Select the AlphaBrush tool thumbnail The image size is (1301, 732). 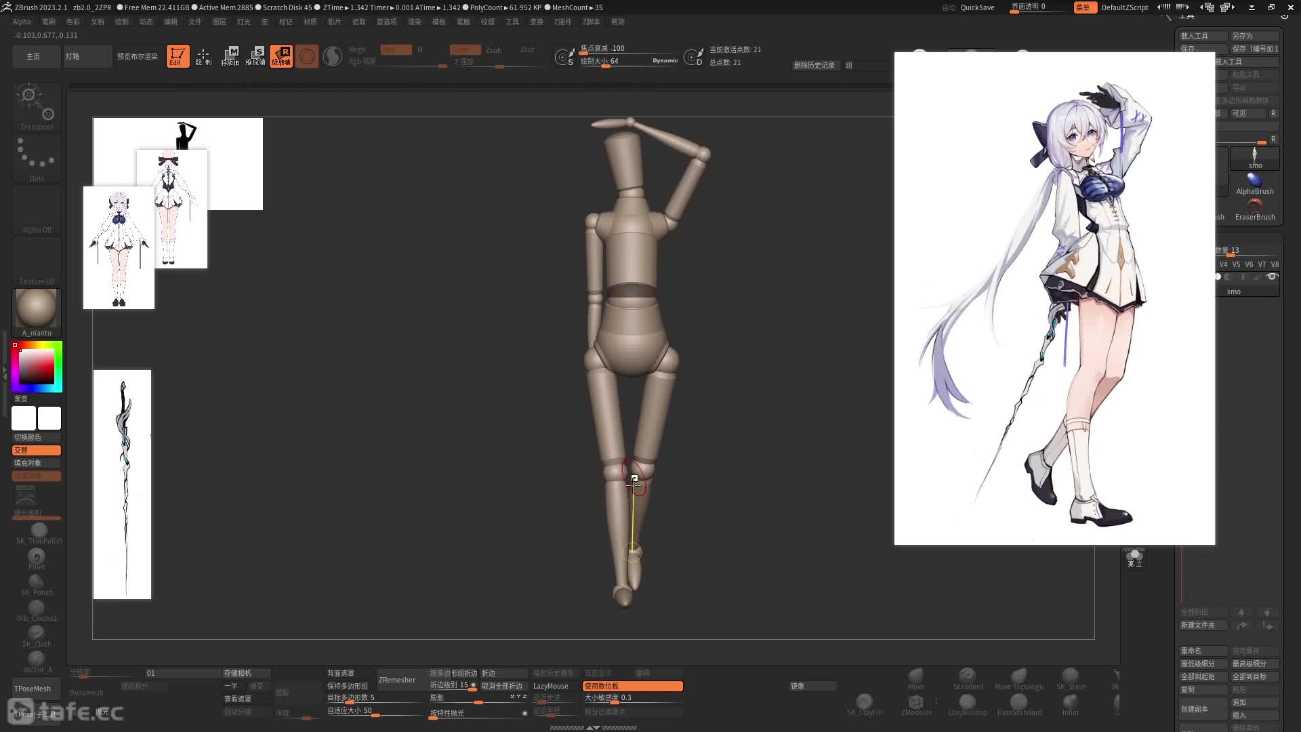[1254, 184]
